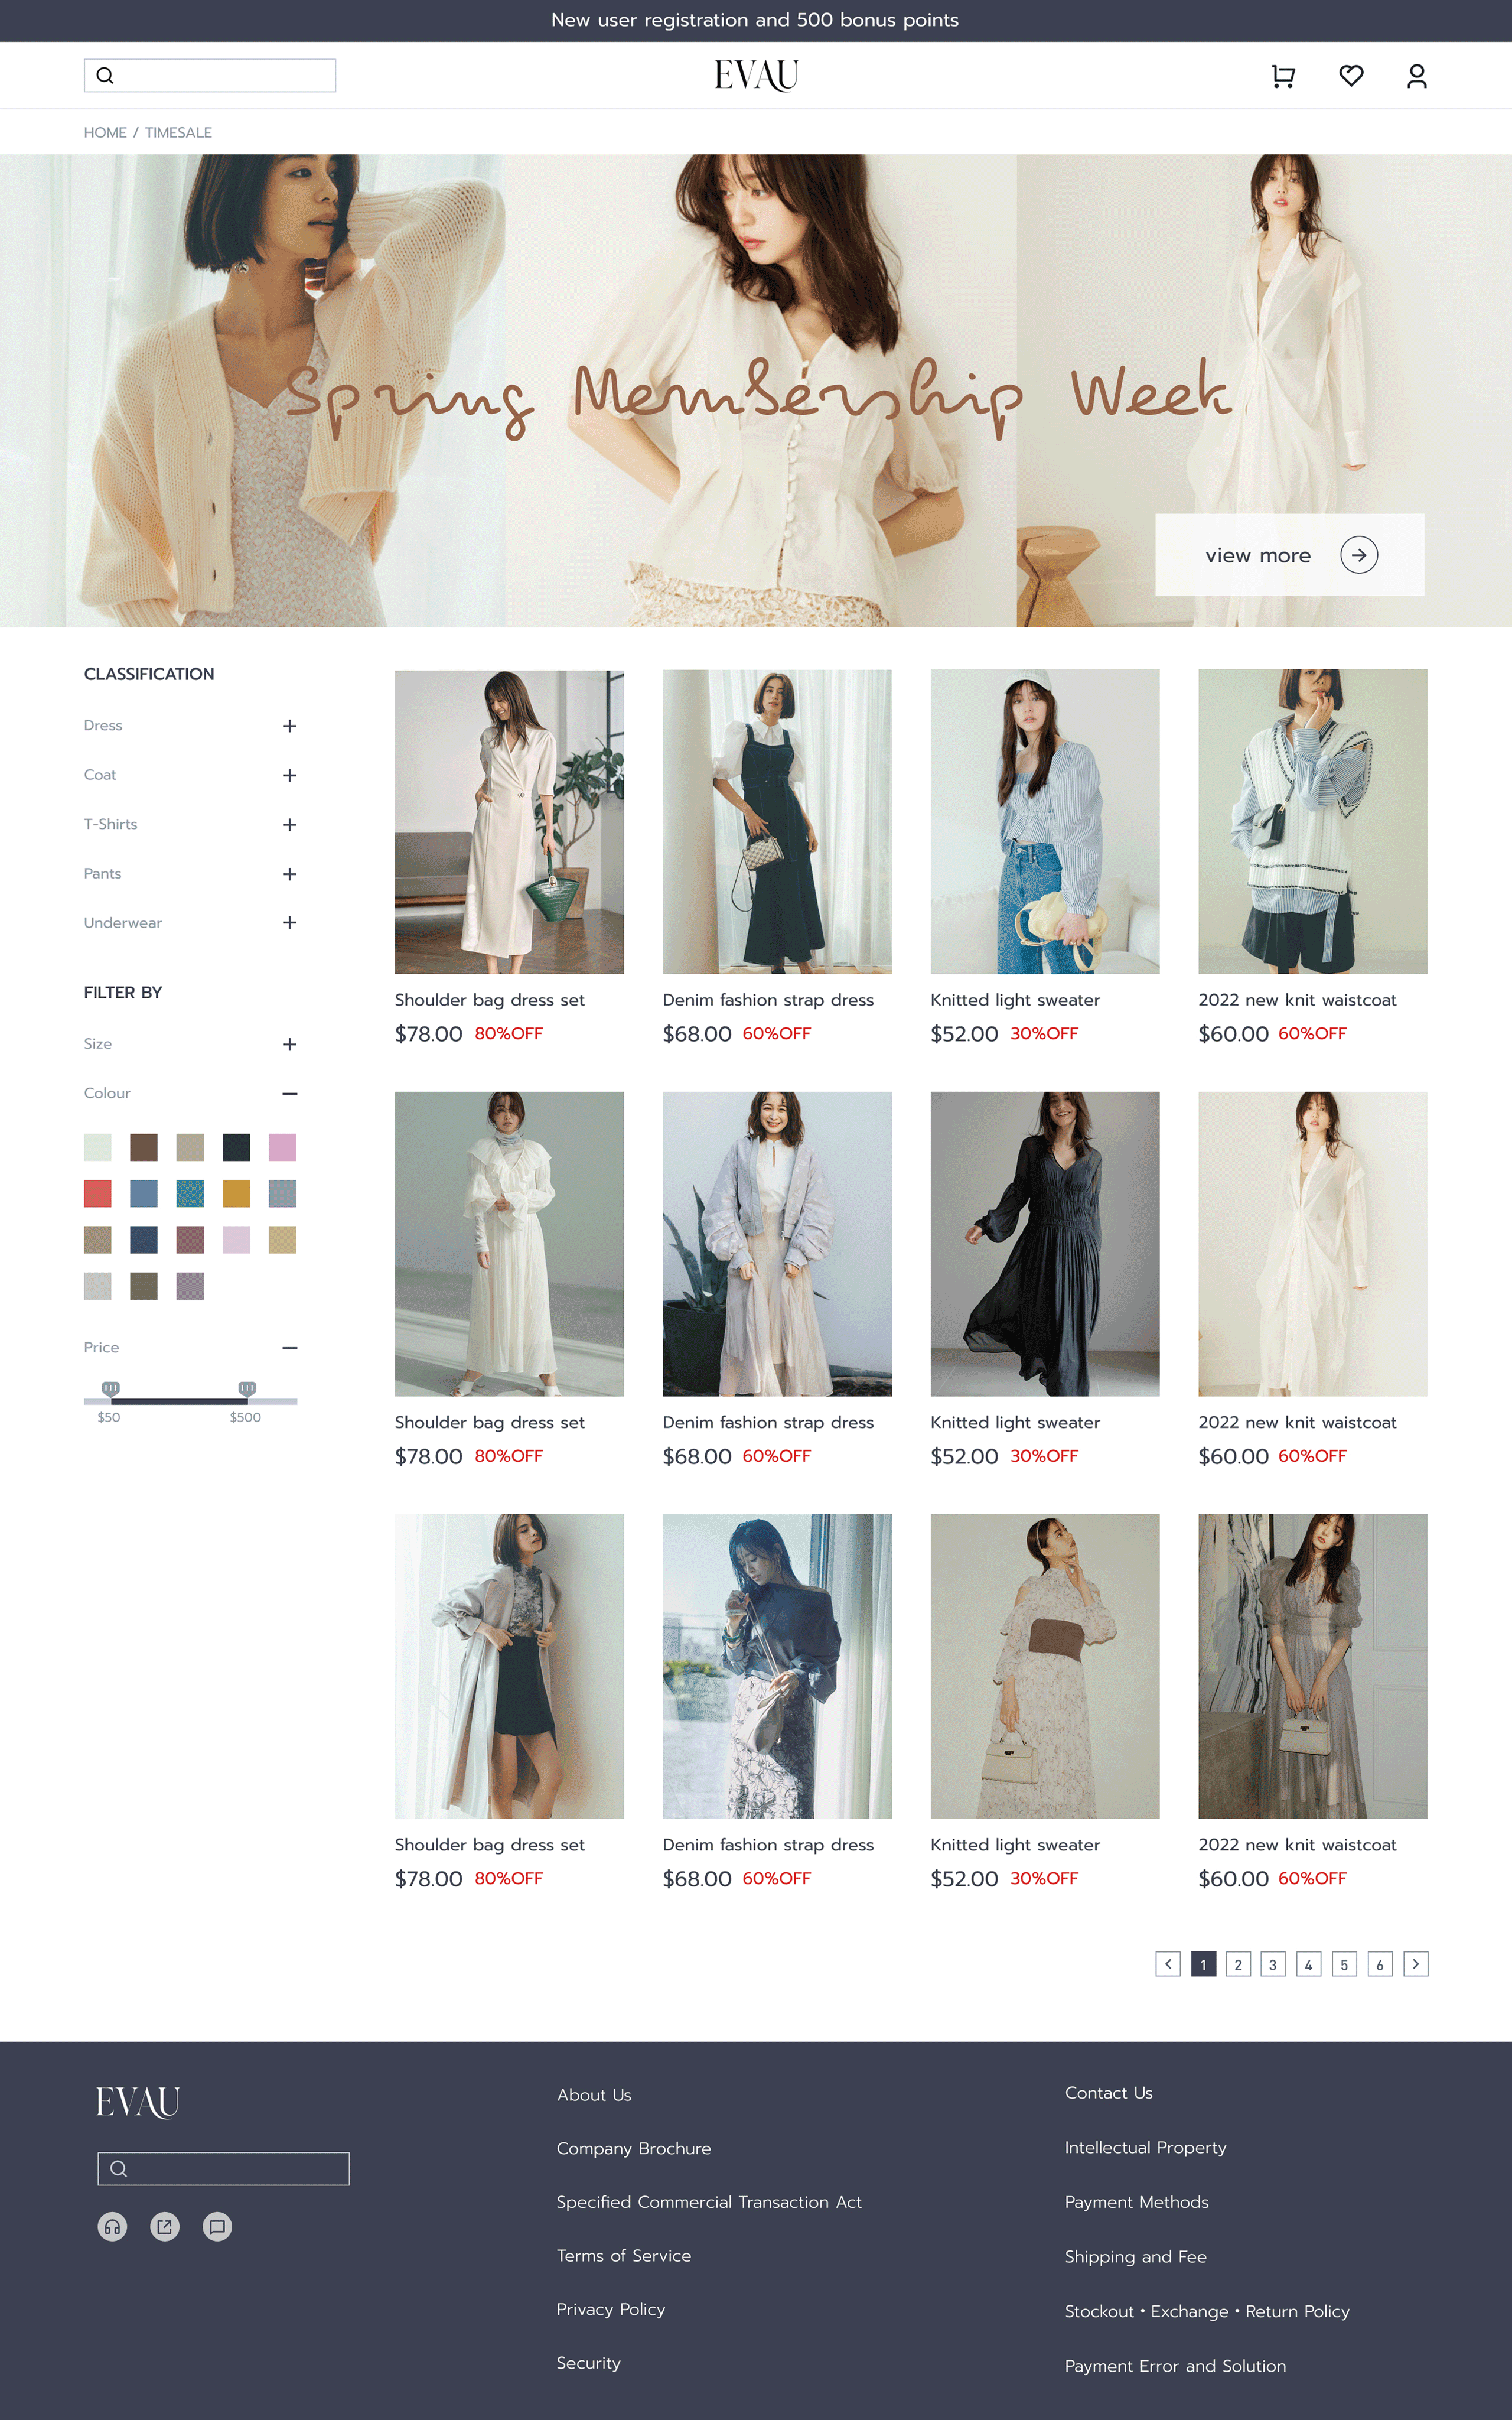Expand the Dress classification

click(289, 726)
